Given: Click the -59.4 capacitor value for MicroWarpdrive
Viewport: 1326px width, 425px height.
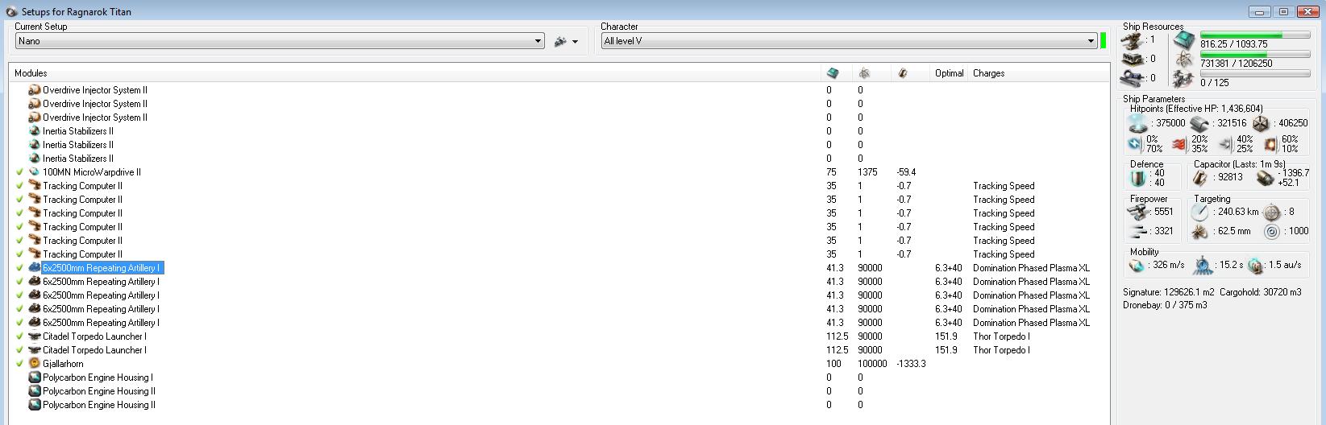Looking at the screenshot, I should tap(906, 172).
